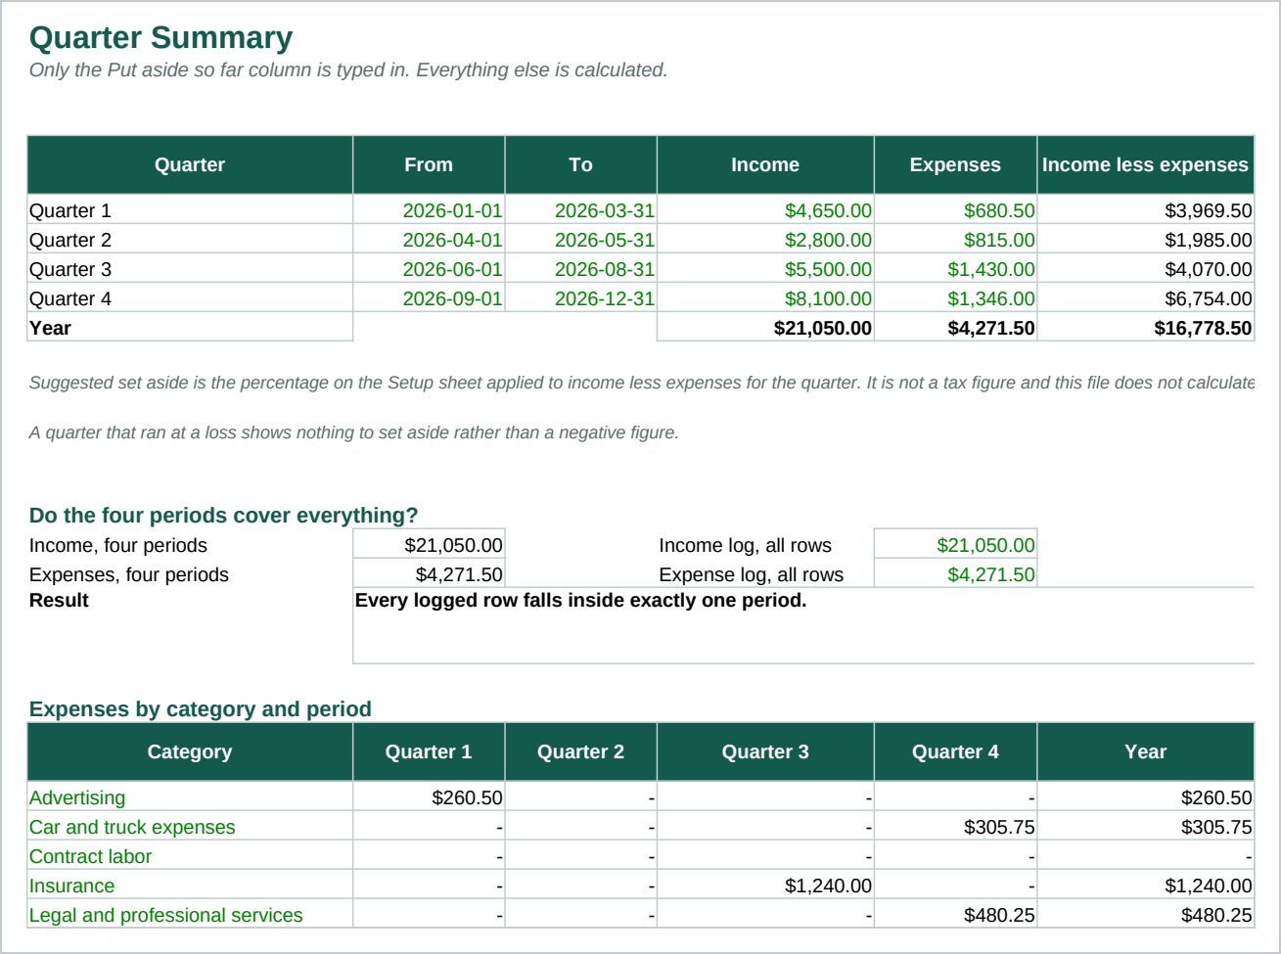Image resolution: width=1281 pixels, height=954 pixels.
Task: Click the Expenses column header
Action: pyautogui.click(x=955, y=164)
